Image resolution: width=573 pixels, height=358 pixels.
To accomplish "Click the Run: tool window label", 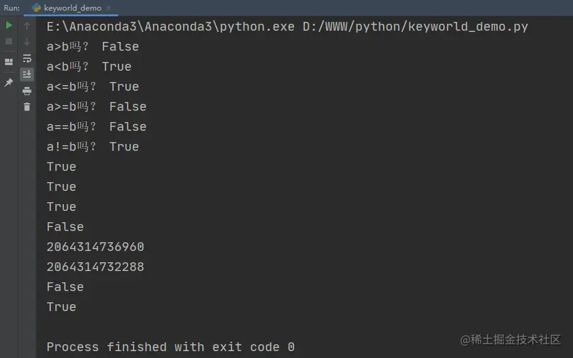I will coord(12,8).
